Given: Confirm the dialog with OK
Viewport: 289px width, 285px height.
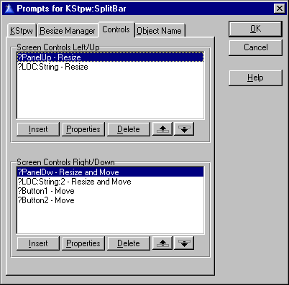Looking at the screenshot, I should click(x=255, y=29).
